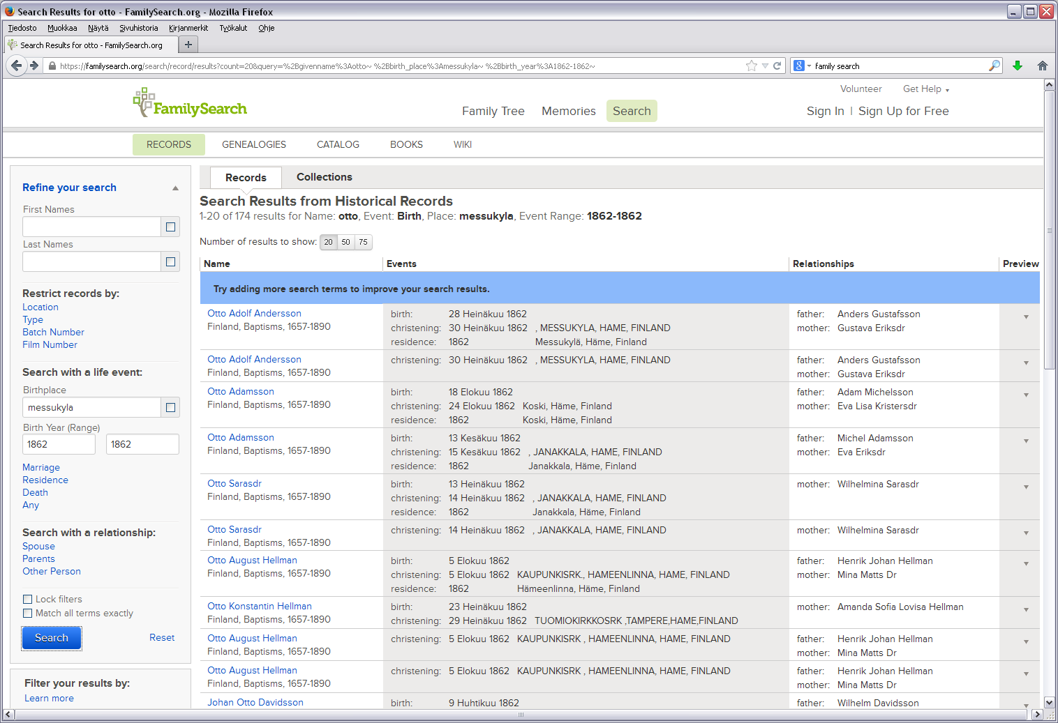Open the Memories link
This screenshot has width=1058, height=723.
569,111
